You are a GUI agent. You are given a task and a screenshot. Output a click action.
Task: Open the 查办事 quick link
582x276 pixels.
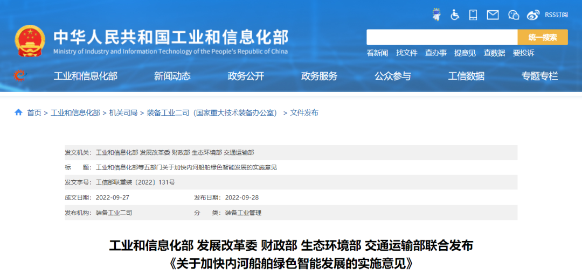(436, 53)
